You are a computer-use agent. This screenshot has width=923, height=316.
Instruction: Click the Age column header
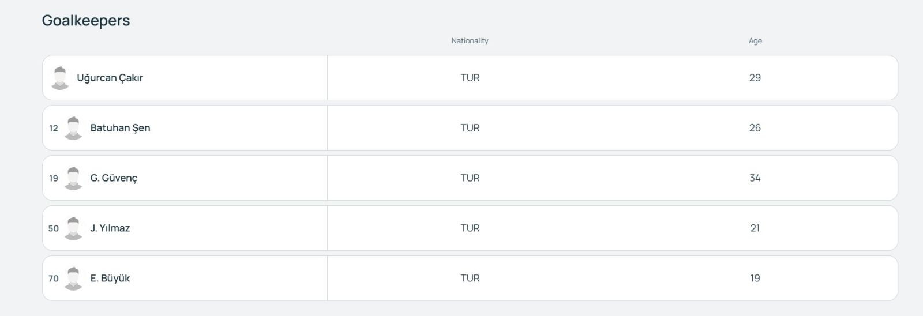[x=755, y=41]
